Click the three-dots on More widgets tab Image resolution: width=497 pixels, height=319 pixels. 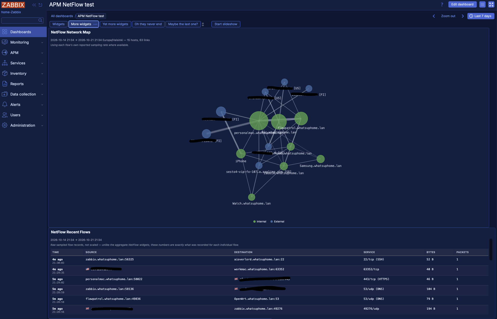95,24
